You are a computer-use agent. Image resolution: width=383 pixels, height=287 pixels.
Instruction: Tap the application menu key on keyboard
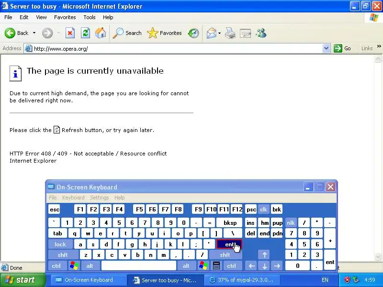[216, 266]
